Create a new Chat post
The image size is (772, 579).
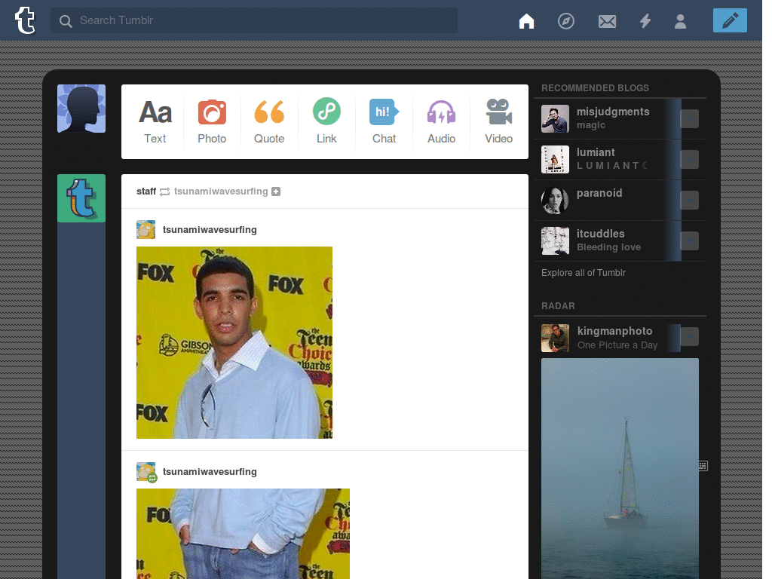[384, 121]
